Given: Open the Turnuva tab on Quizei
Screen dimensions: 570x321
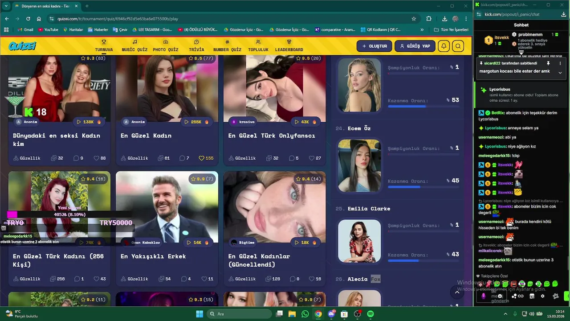Looking at the screenshot, I should click(x=104, y=46).
